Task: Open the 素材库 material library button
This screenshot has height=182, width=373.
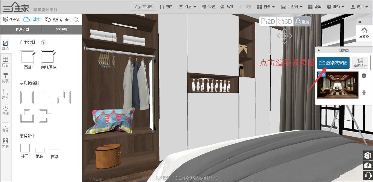Action: click(x=144, y=7)
